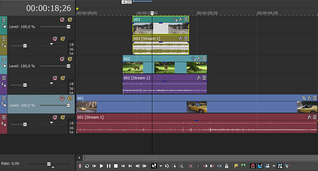This screenshot has height=171, width=318.
Task: Start playback with the Play button
Action: [101, 166]
